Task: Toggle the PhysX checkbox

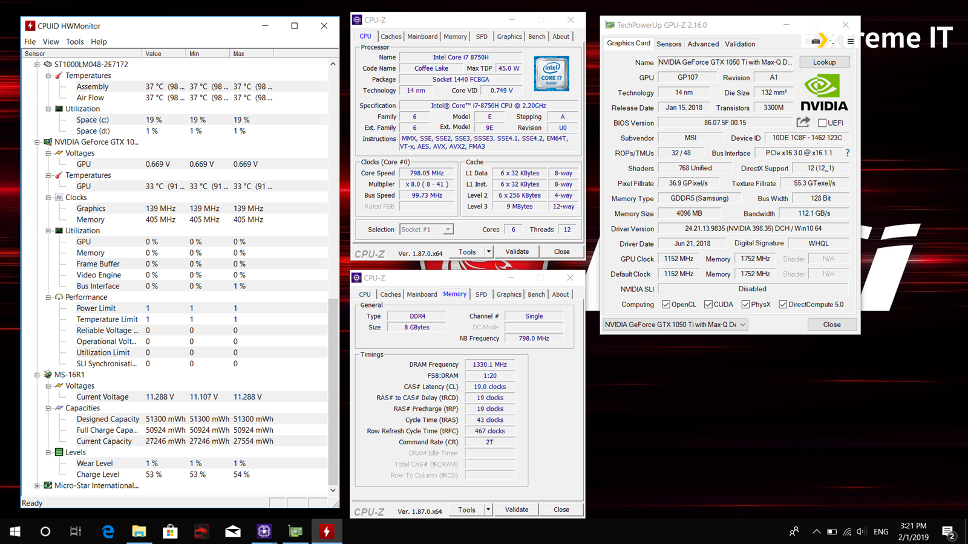Action: pyautogui.click(x=745, y=305)
